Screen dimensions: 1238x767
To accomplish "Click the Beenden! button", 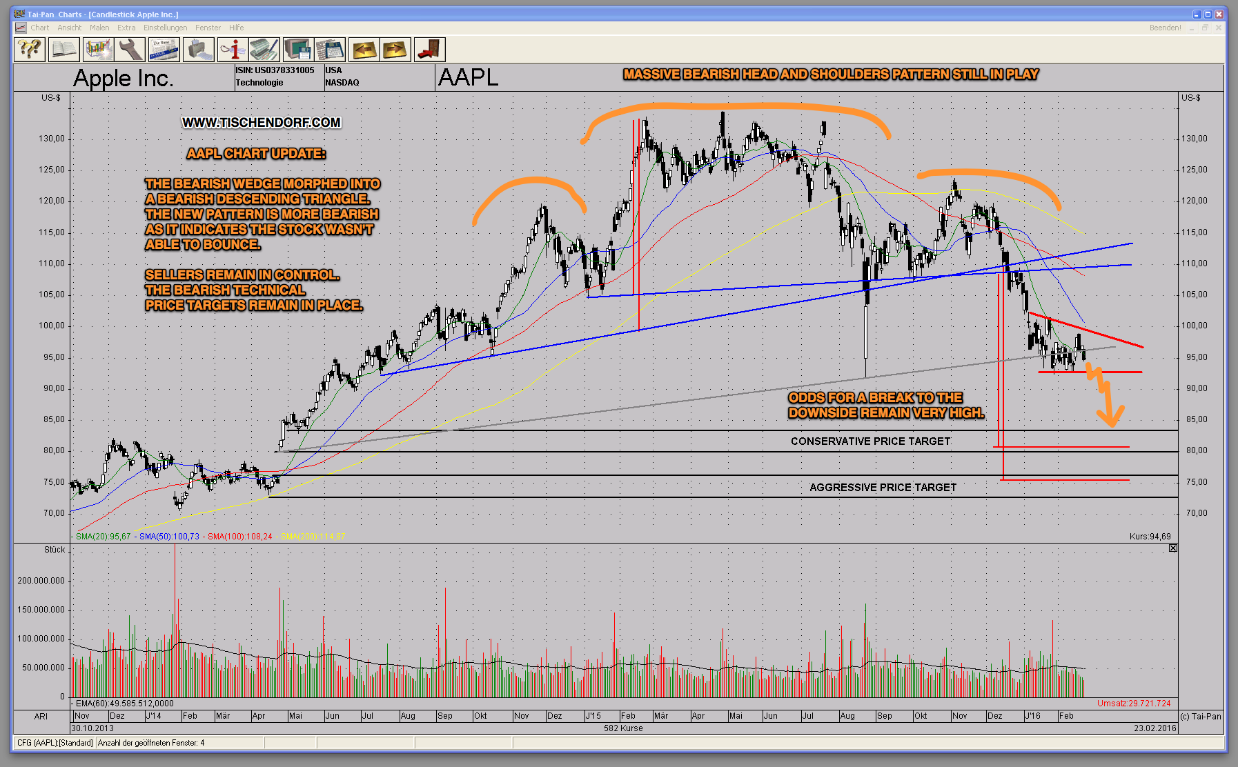I will [x=1165, y=28].
